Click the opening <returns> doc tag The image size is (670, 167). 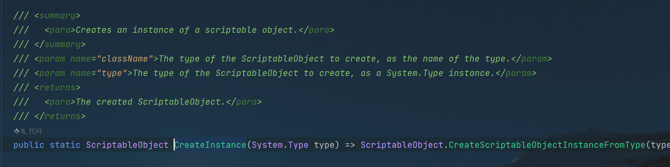57,88
